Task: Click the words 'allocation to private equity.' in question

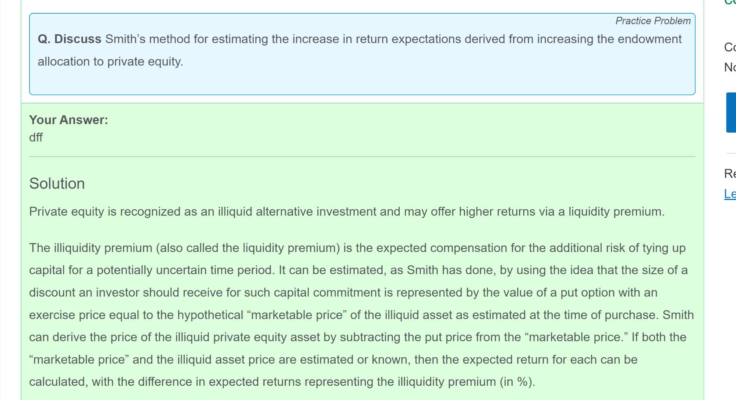Action: pos(110,62)
